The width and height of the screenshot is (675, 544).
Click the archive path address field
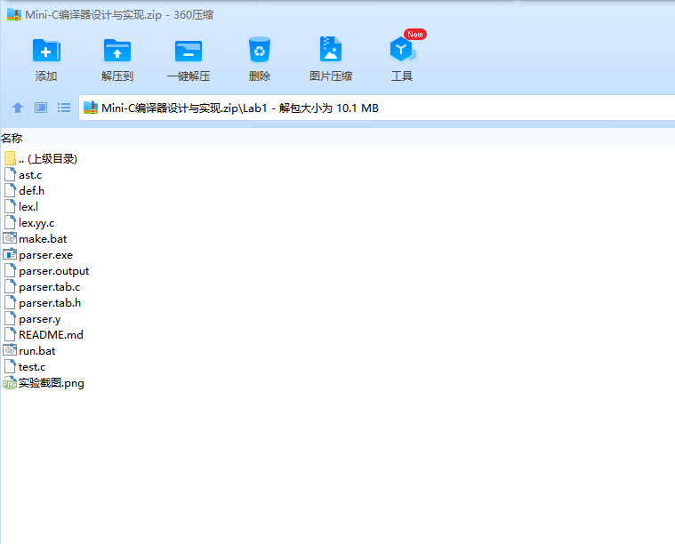pyautogui.click(x=377, y=108)
